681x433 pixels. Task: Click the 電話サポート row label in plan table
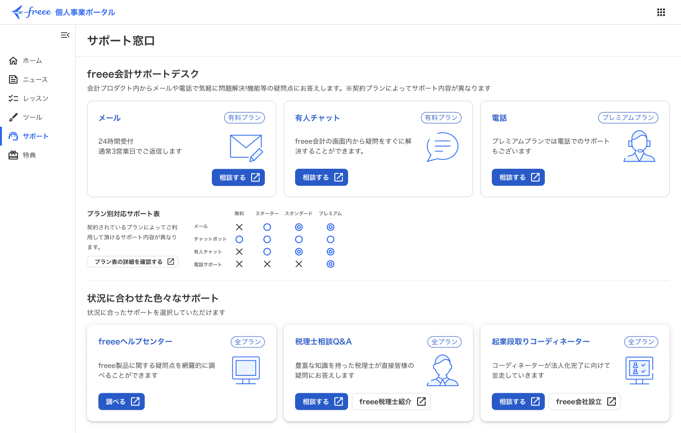pyautogui.click(x=208, y=265)
